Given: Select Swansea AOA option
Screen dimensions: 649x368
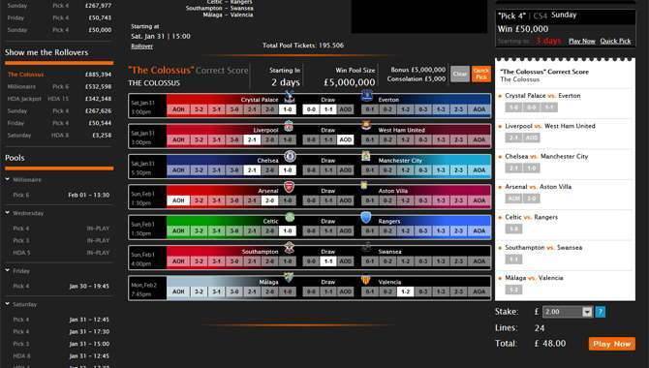Looking at the screenshot, I should point(479,261).
